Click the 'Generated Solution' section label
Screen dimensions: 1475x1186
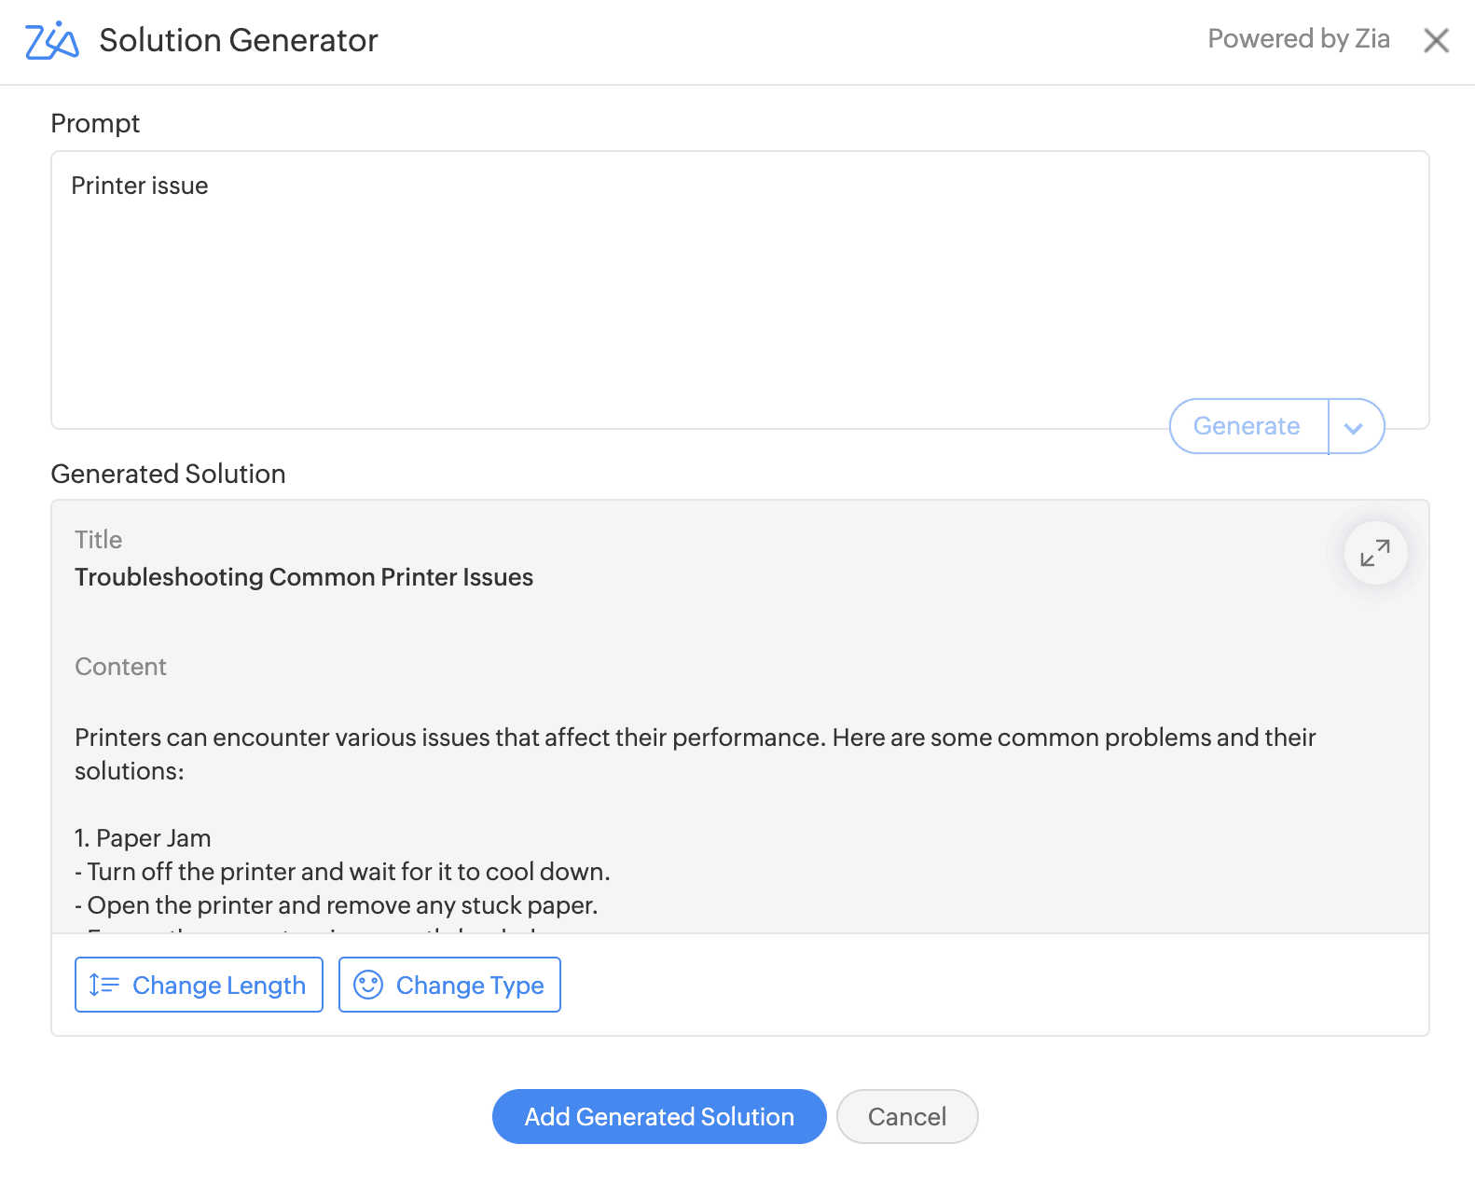point(168,474)
